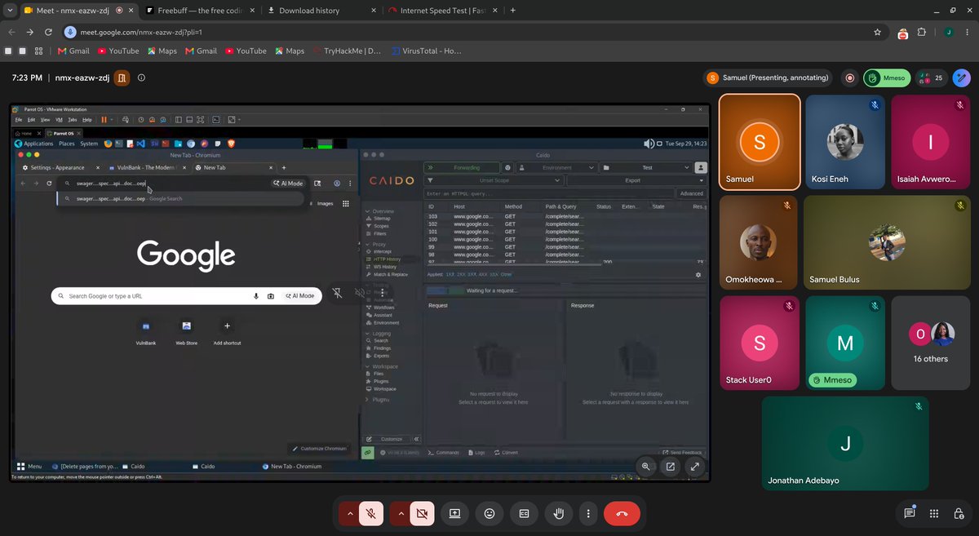Open host controls lock icon
The image size is (979, 536).
959,513
